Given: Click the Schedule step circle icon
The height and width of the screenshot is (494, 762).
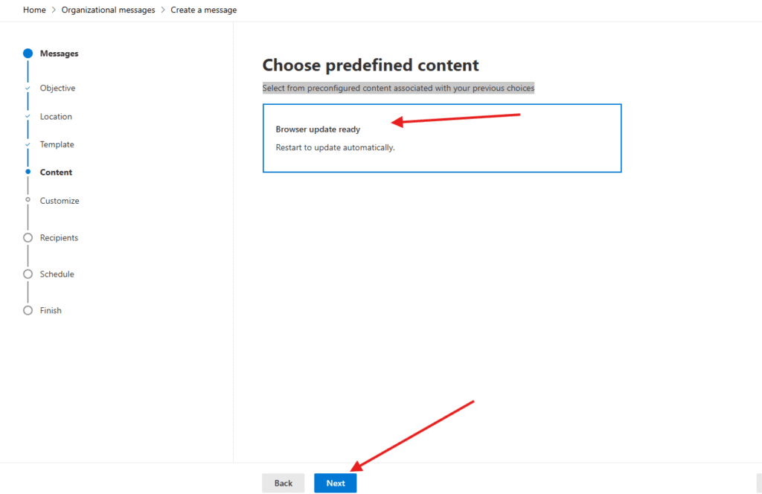Looking at the screenshot, I should (x=28, y=274).
